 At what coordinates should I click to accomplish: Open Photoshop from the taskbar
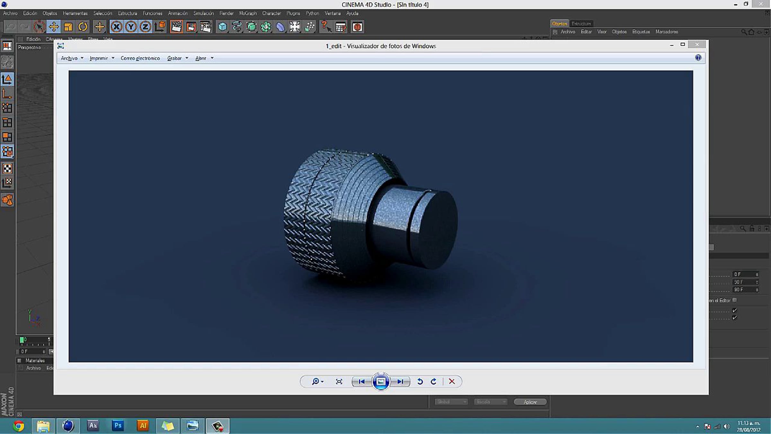(x=118, y=426)
